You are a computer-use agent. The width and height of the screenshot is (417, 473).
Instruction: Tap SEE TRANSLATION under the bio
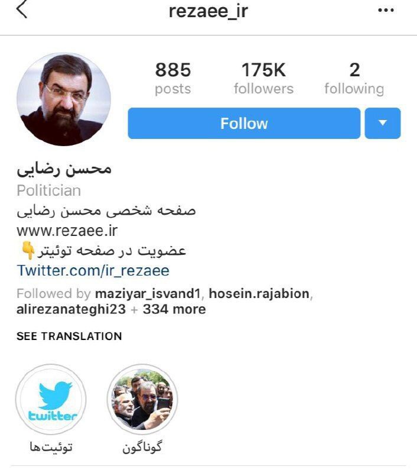pyautogui.click(x=69, y=336)
